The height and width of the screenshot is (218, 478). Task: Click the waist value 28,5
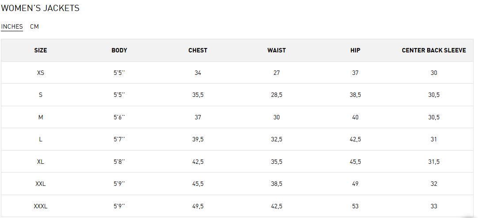276,95
